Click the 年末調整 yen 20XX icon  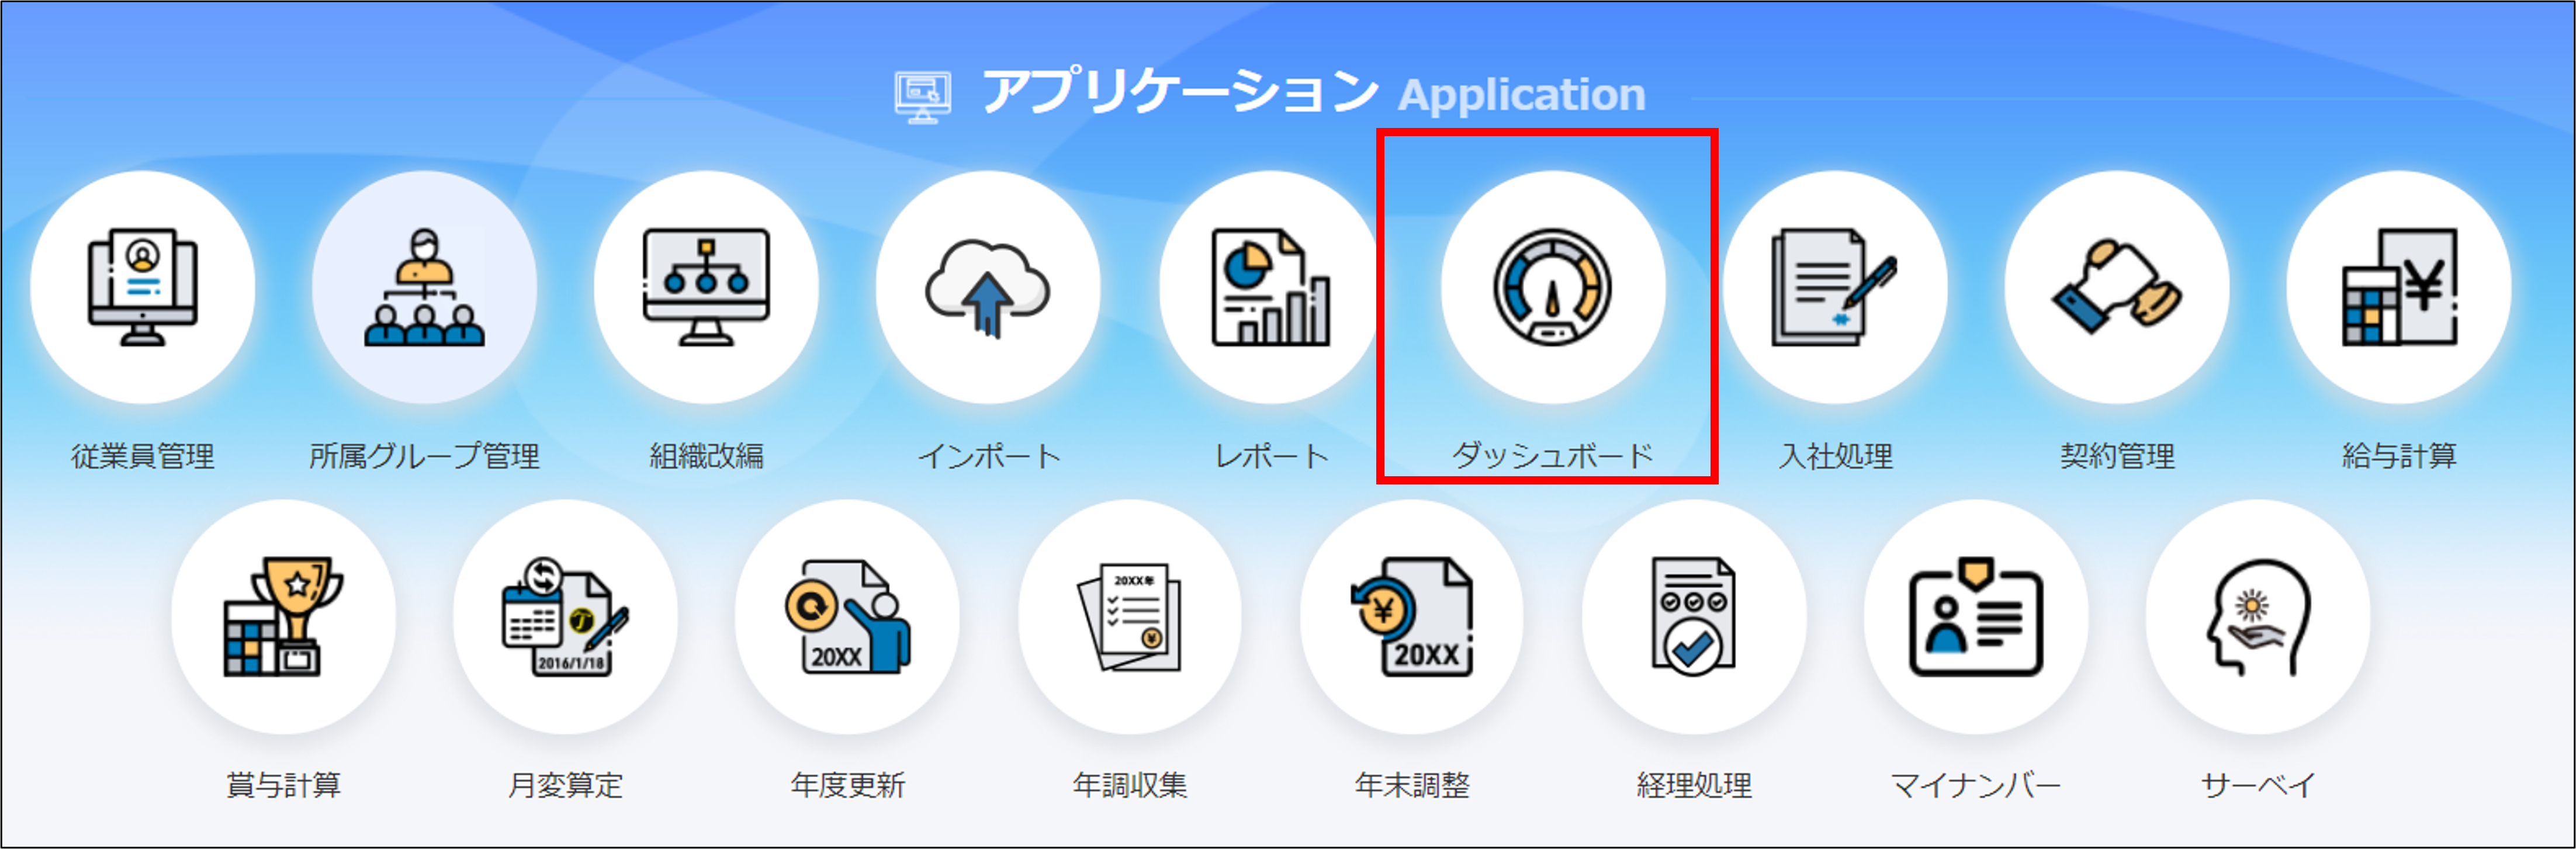(1411, 617)
